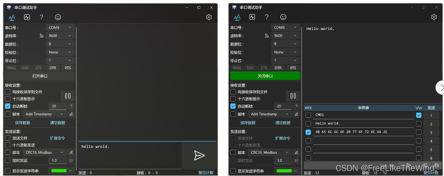
Task: Edit the Add Timestamp script in left window
Action: tap(72, 114)
